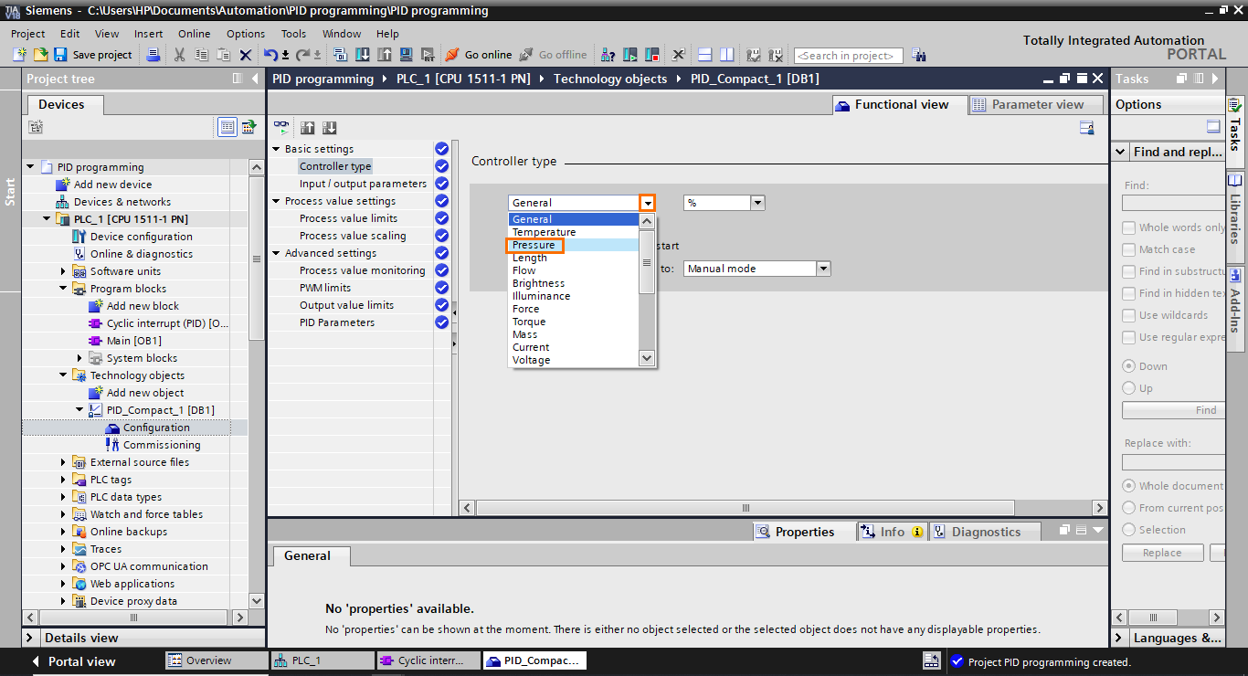The image size is (1248, 676).
Task: Select Pressure from the controller type list
Action: pyautogui.click(x=534, y=245)
